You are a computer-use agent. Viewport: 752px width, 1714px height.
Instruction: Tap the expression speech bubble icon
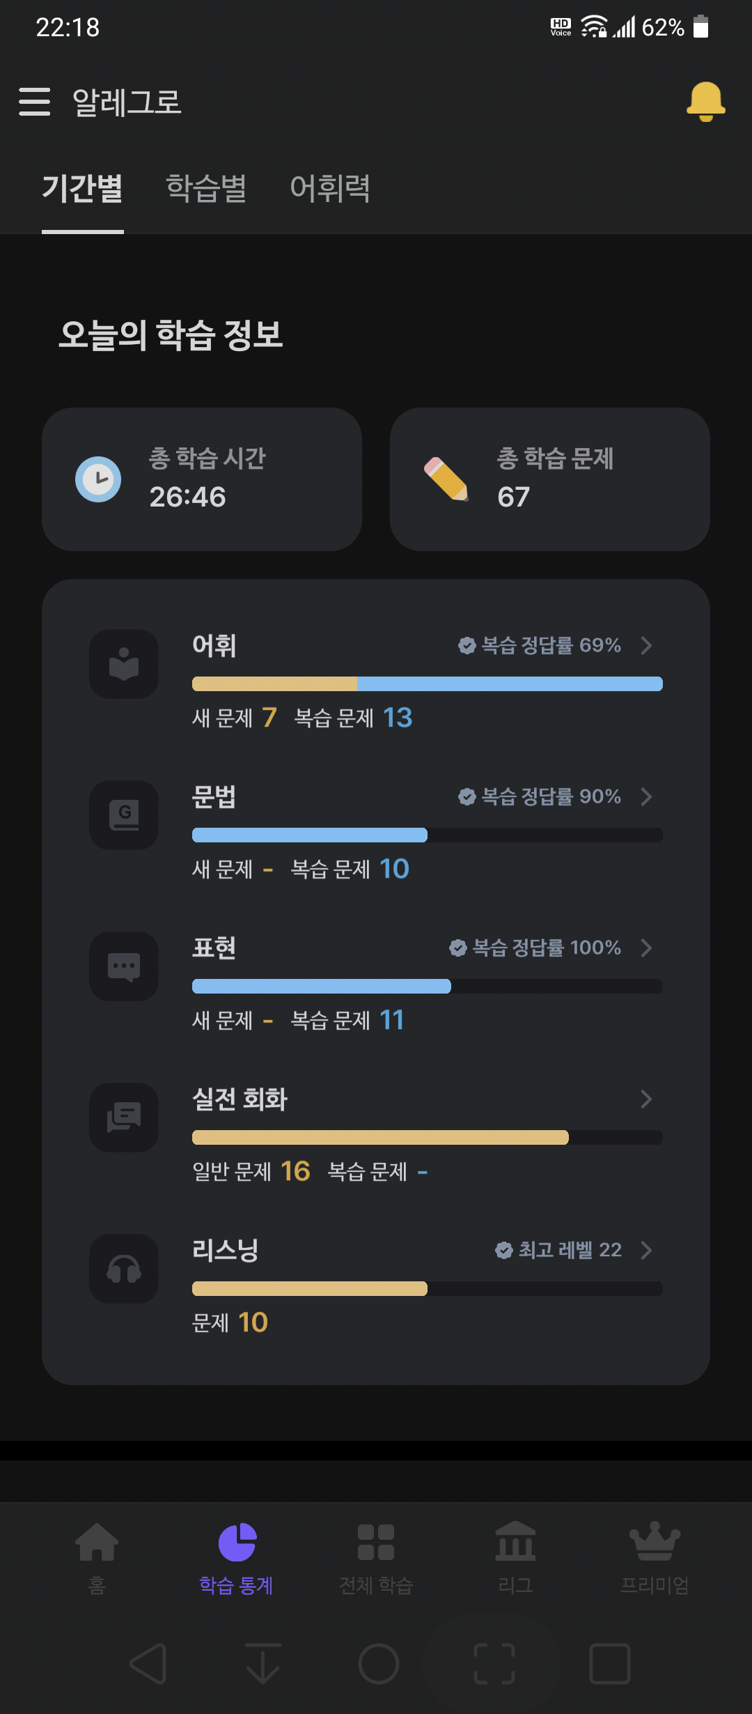(x=124, y=966)
